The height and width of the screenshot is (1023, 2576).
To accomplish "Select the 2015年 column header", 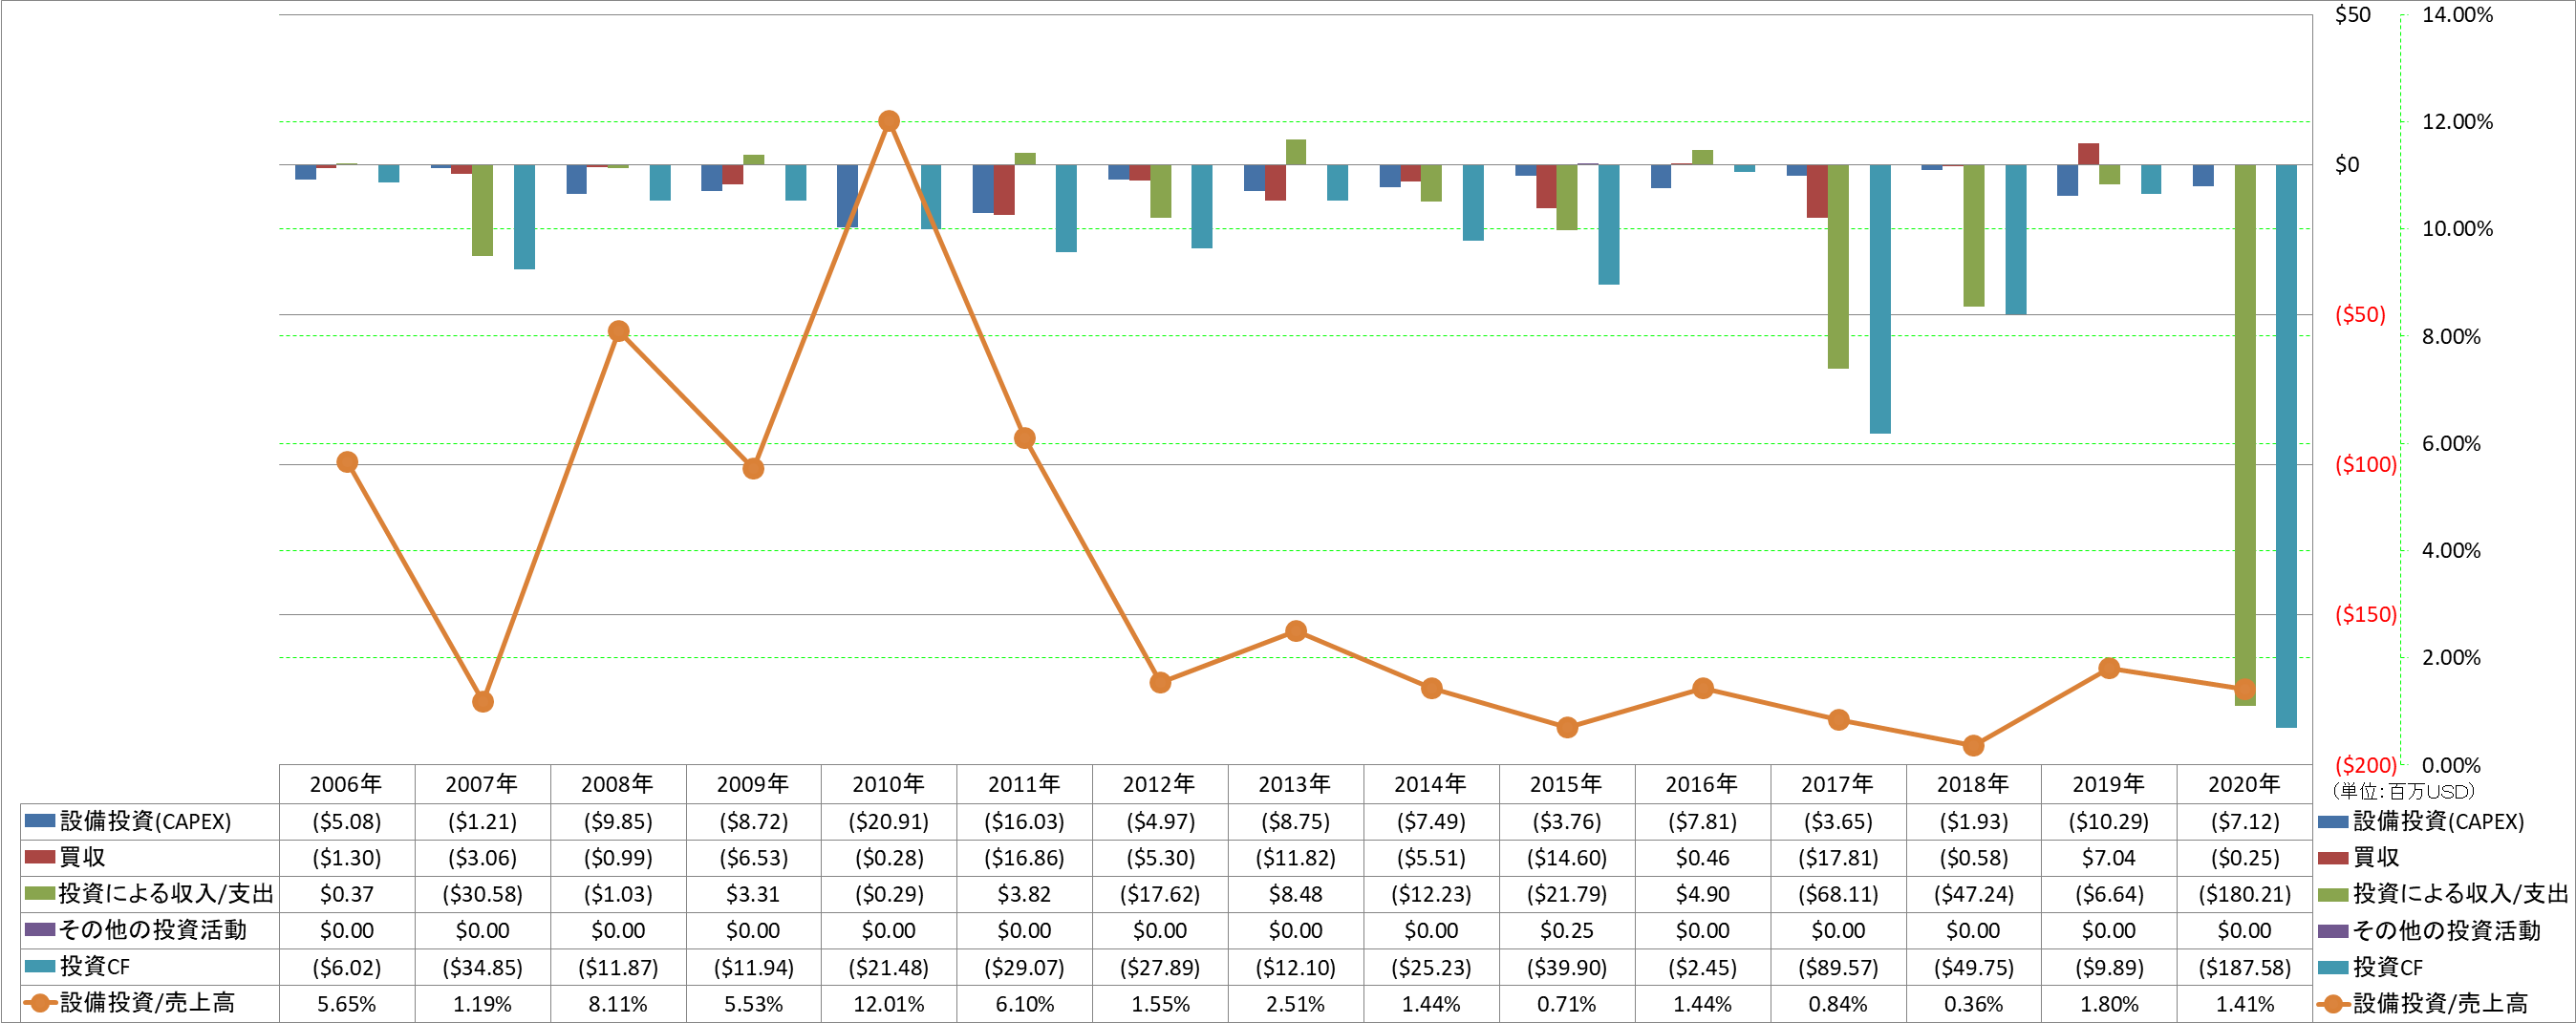I will (x=1566, y=784).
